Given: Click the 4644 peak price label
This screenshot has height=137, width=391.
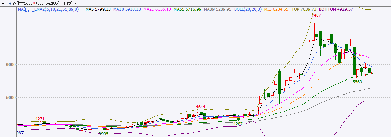Looking at the screenshot, I should click(x=201, y=107).
